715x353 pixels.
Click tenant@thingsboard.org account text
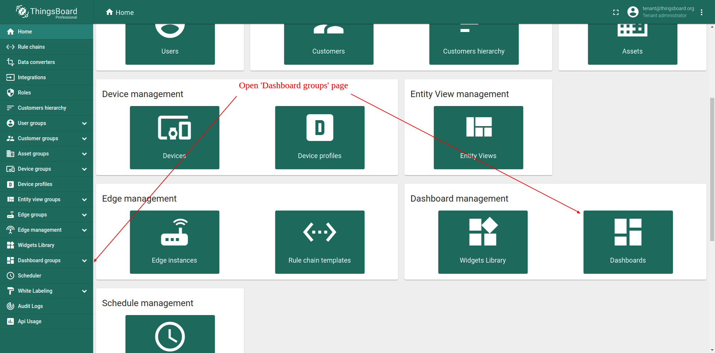668,9
